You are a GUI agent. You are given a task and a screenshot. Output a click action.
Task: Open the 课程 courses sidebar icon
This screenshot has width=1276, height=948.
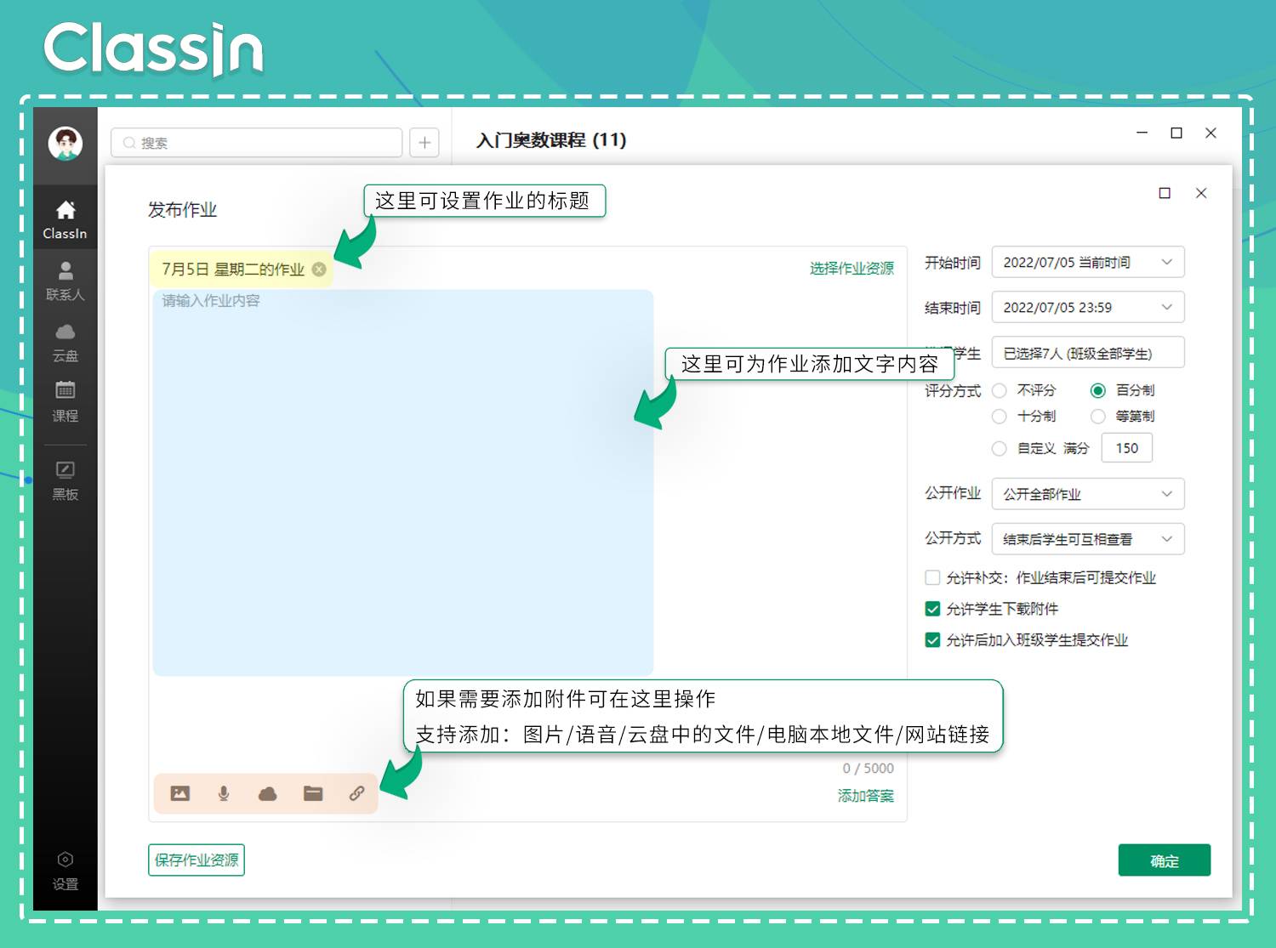(x=66, y=402)
